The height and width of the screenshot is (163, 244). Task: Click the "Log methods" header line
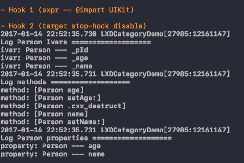65,82
